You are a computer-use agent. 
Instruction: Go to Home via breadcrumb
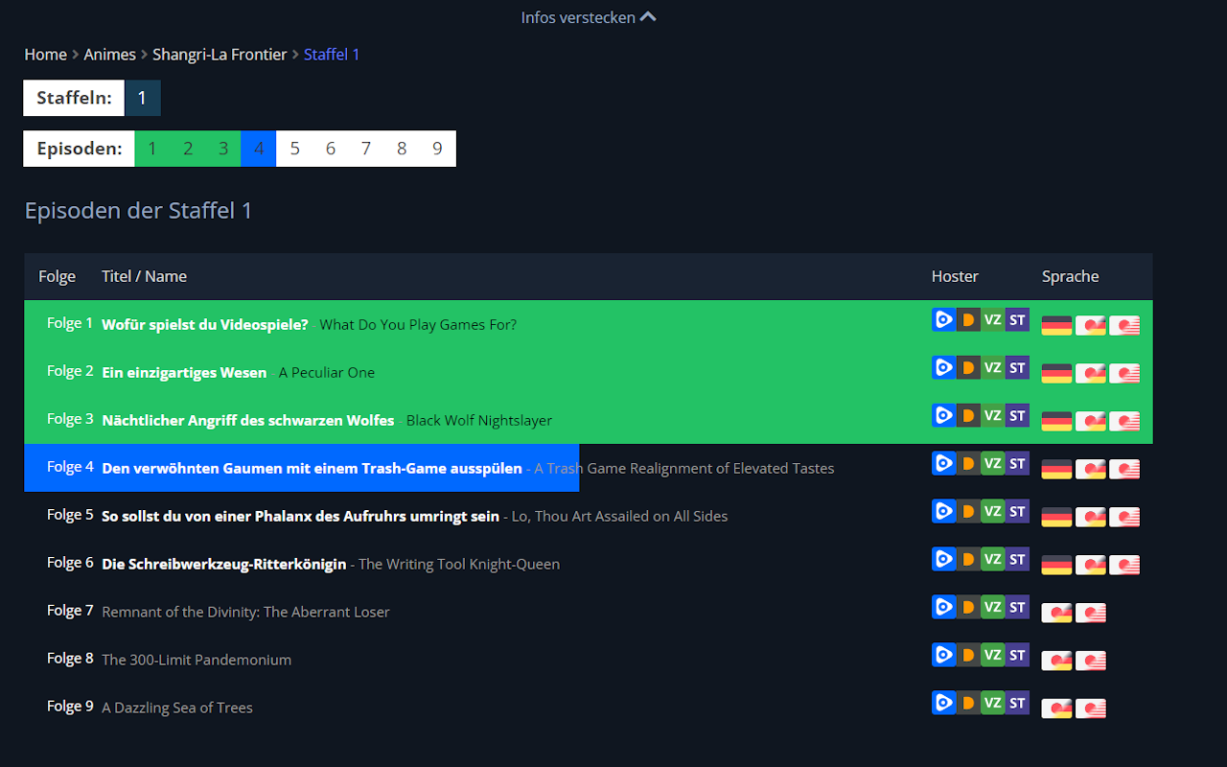[x=45, y=55]
